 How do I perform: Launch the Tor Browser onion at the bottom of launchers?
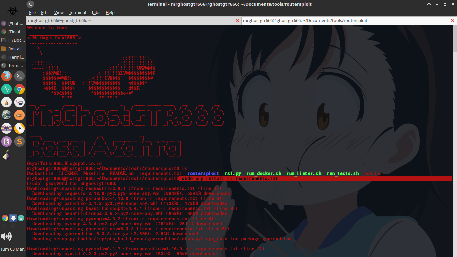pos(6,154)
